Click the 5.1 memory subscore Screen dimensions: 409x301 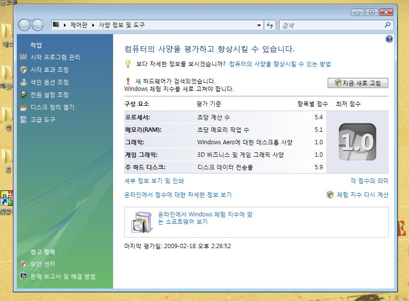[x=319, y=130]
